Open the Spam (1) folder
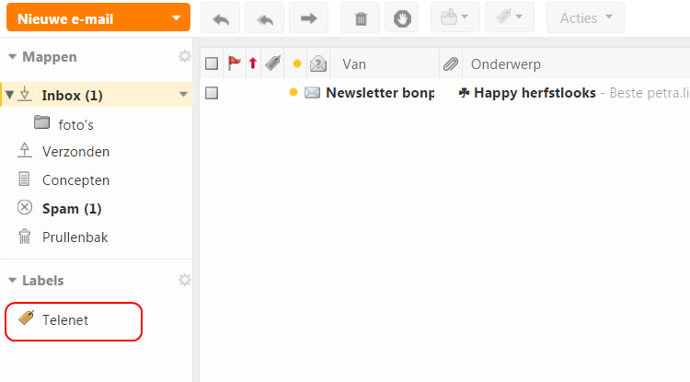 coord(72,209)
